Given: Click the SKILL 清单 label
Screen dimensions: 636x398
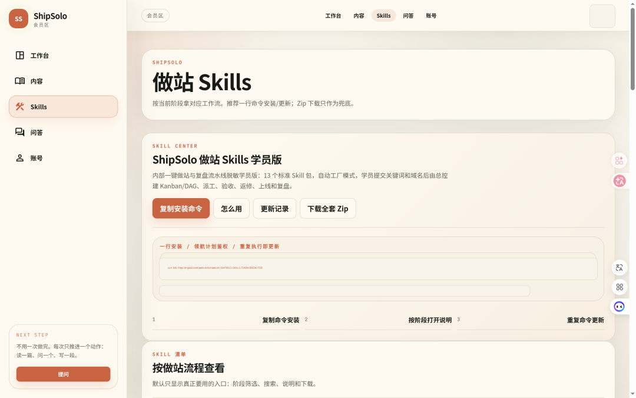Looking at the screenshot, I should tap(169, 354).
